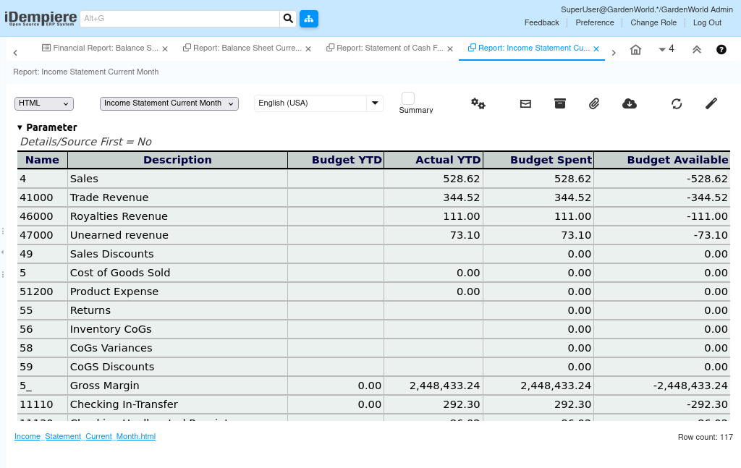Click account name 41000 cell
The height and width of the screenshot is (468, 741).
click(42, 197)
